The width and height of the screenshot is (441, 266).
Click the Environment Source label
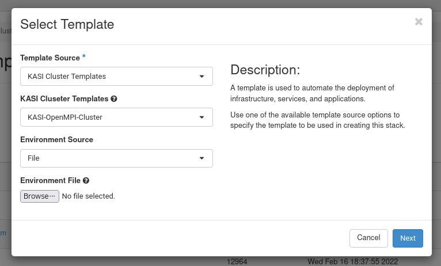pyautogui.click(x=56, y=140)
